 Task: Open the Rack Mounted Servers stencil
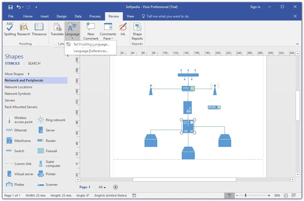click(x=21, y=107)
